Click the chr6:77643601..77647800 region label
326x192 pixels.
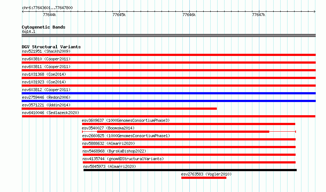click(47, 8)
